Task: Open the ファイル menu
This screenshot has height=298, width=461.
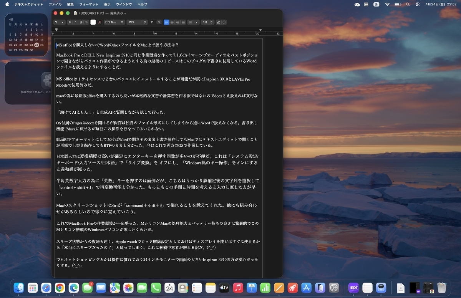Action: 55,4
